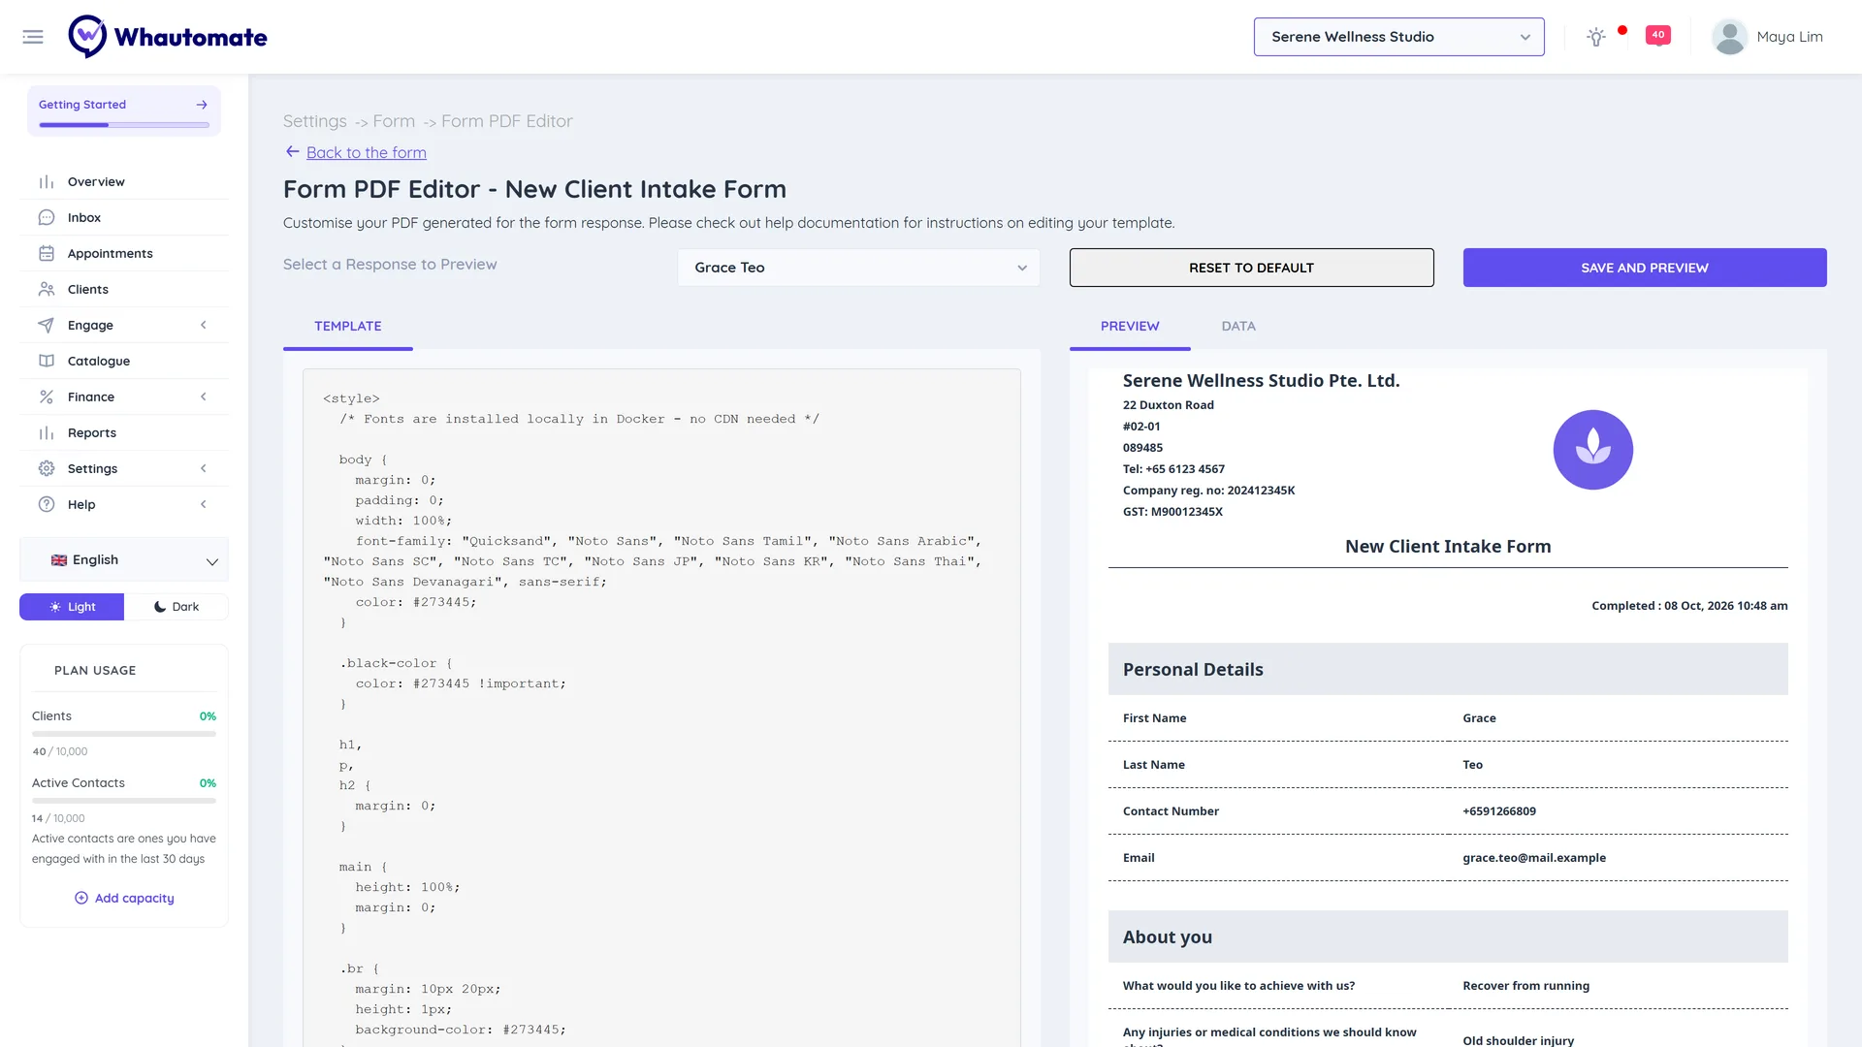Click the Help question mark icon
The width and height of the screenshot is (1862, 1047).
click(47, 505)
